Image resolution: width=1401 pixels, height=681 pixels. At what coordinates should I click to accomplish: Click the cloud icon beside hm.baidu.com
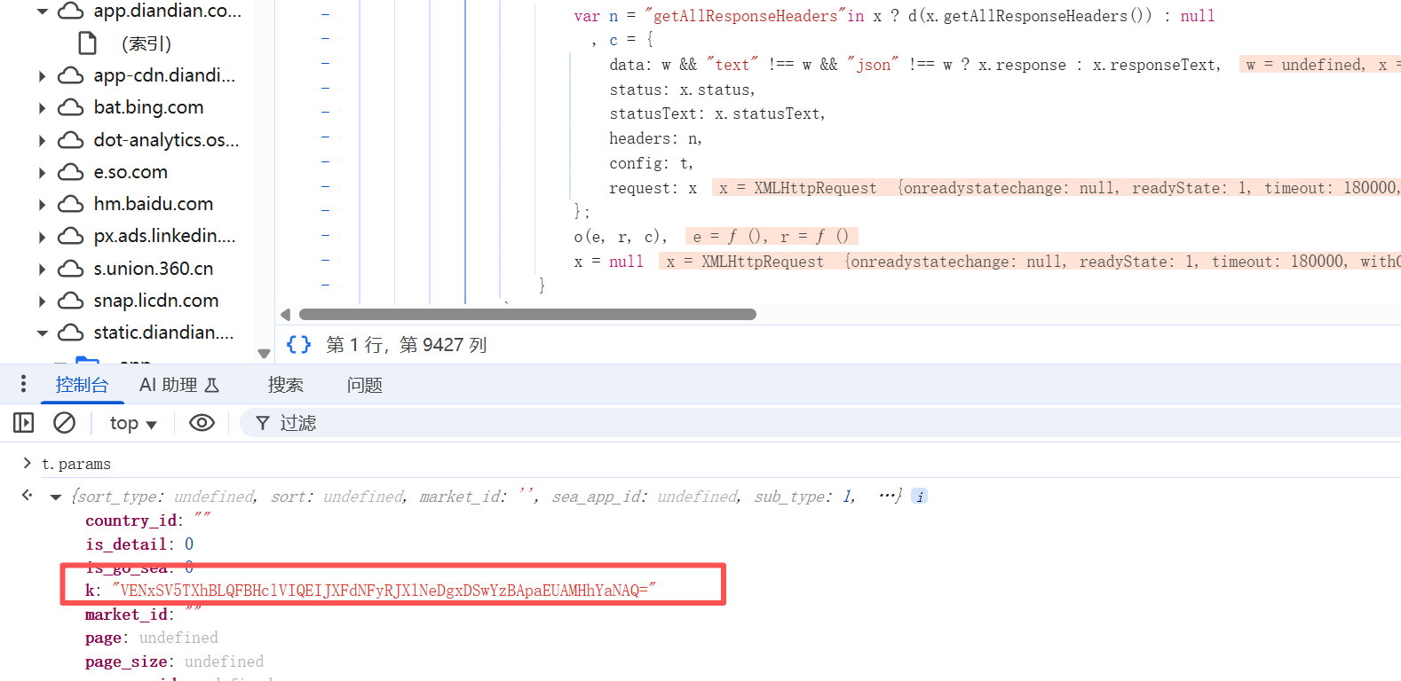tap(71, 204)
